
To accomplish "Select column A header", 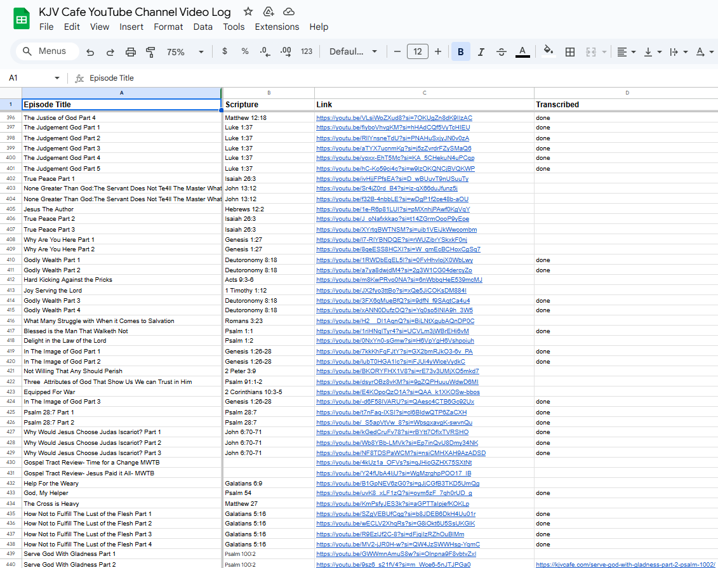I will click(x=121, y=93).
